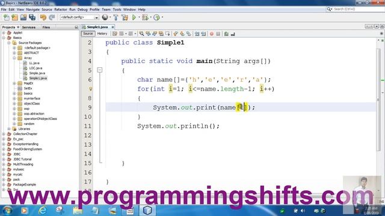Click the globe browser icon in toolbar
385x216 pixels.
pyautogui.click(x=105, y=17)
